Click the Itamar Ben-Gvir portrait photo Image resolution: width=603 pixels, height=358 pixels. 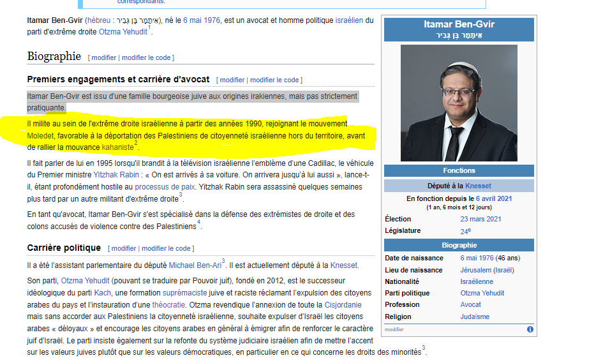(x=459, y=103)
